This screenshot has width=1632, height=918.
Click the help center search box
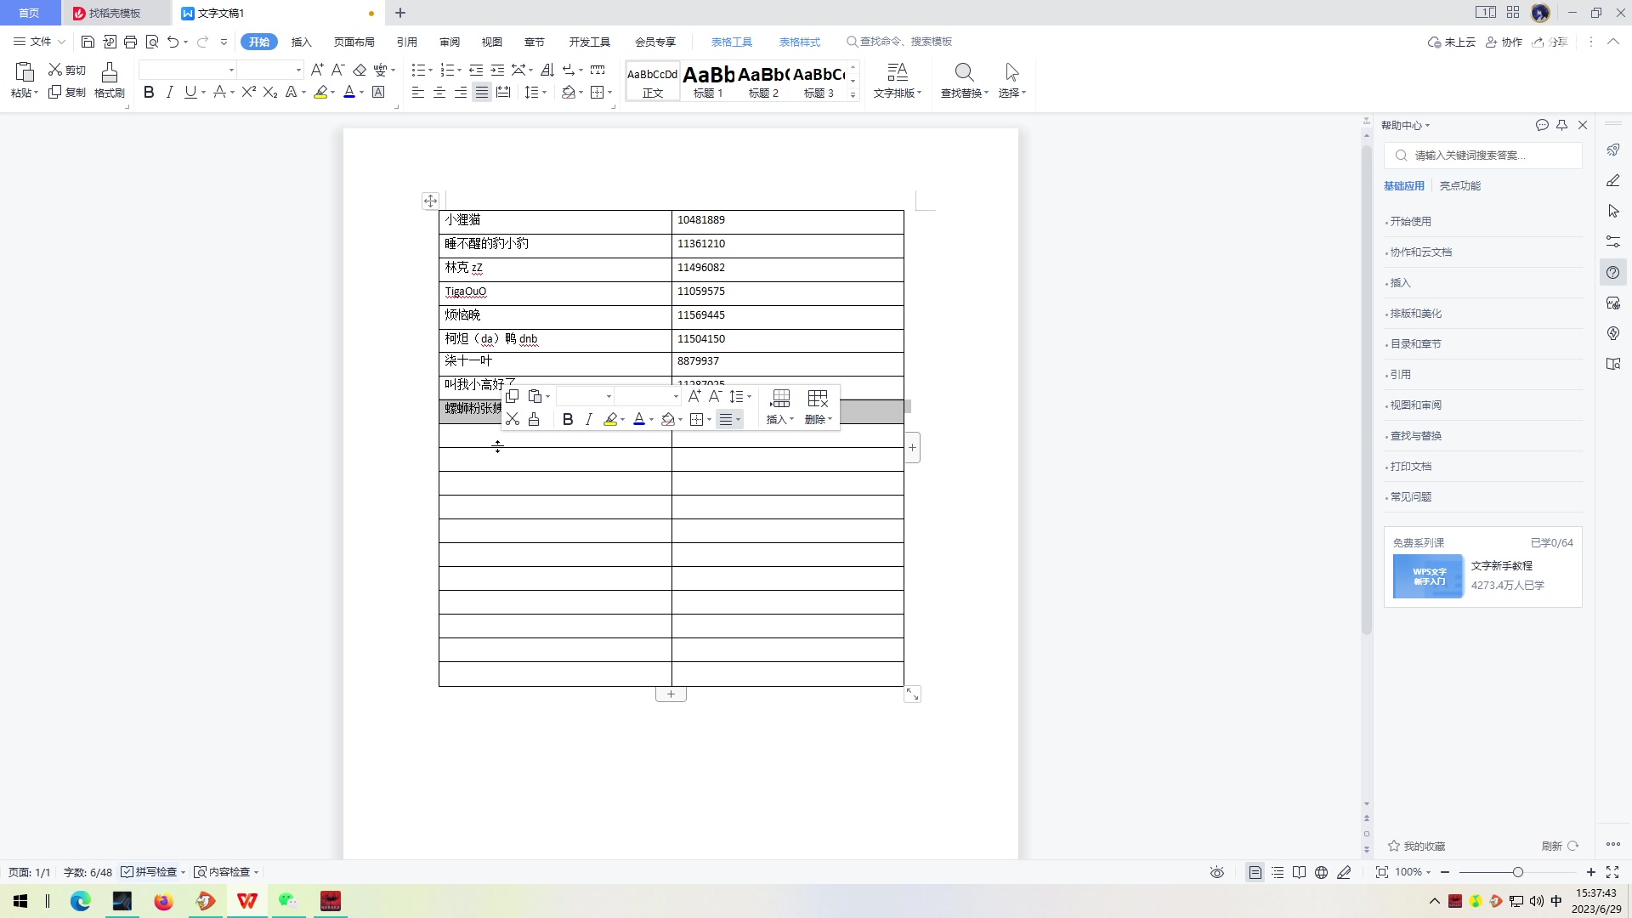(1483, 156)
